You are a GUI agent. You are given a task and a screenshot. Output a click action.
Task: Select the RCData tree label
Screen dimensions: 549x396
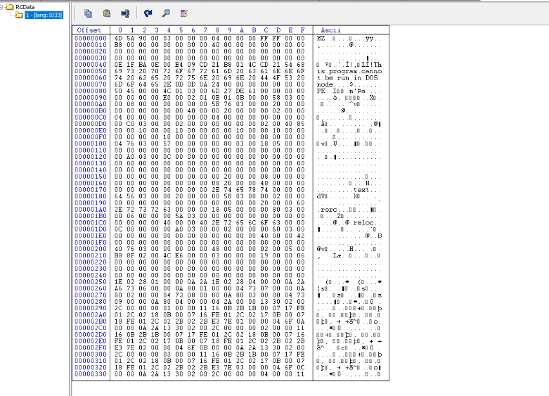(25, 6)
